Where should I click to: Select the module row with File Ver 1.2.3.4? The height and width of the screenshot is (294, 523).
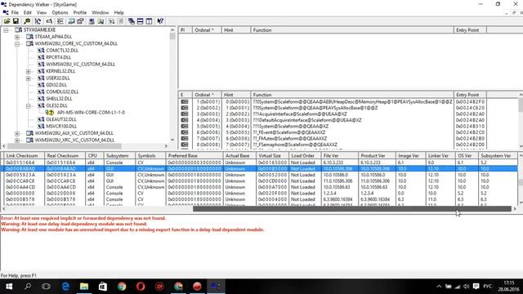pyautogui.click(x=260, y=193)
